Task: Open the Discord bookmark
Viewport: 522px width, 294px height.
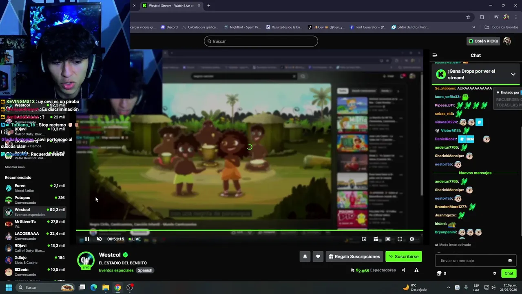Action: click(x=169, y=27)
